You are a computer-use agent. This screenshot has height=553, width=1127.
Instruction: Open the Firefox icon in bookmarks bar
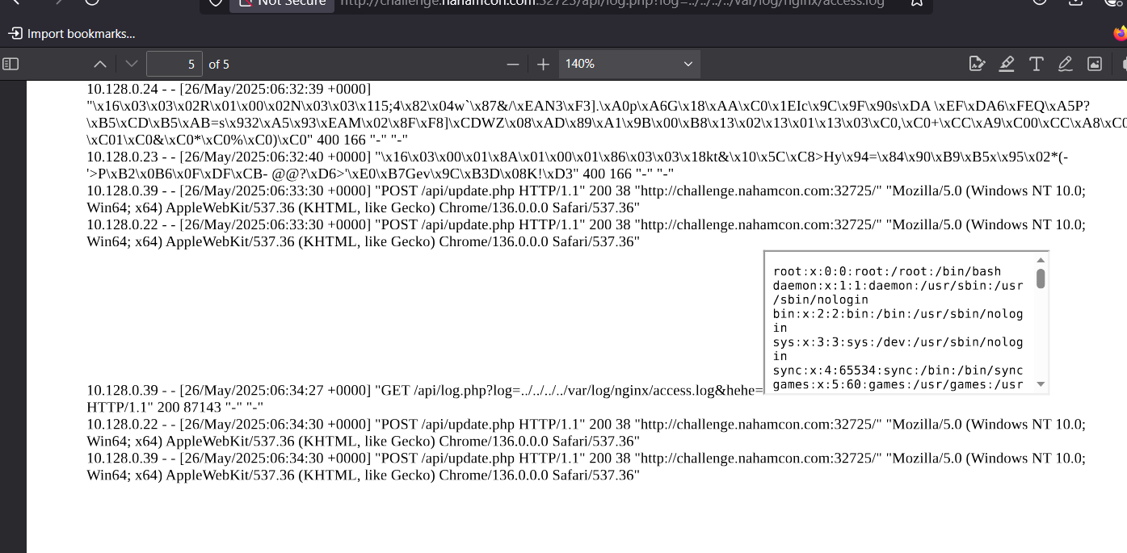1120,33
